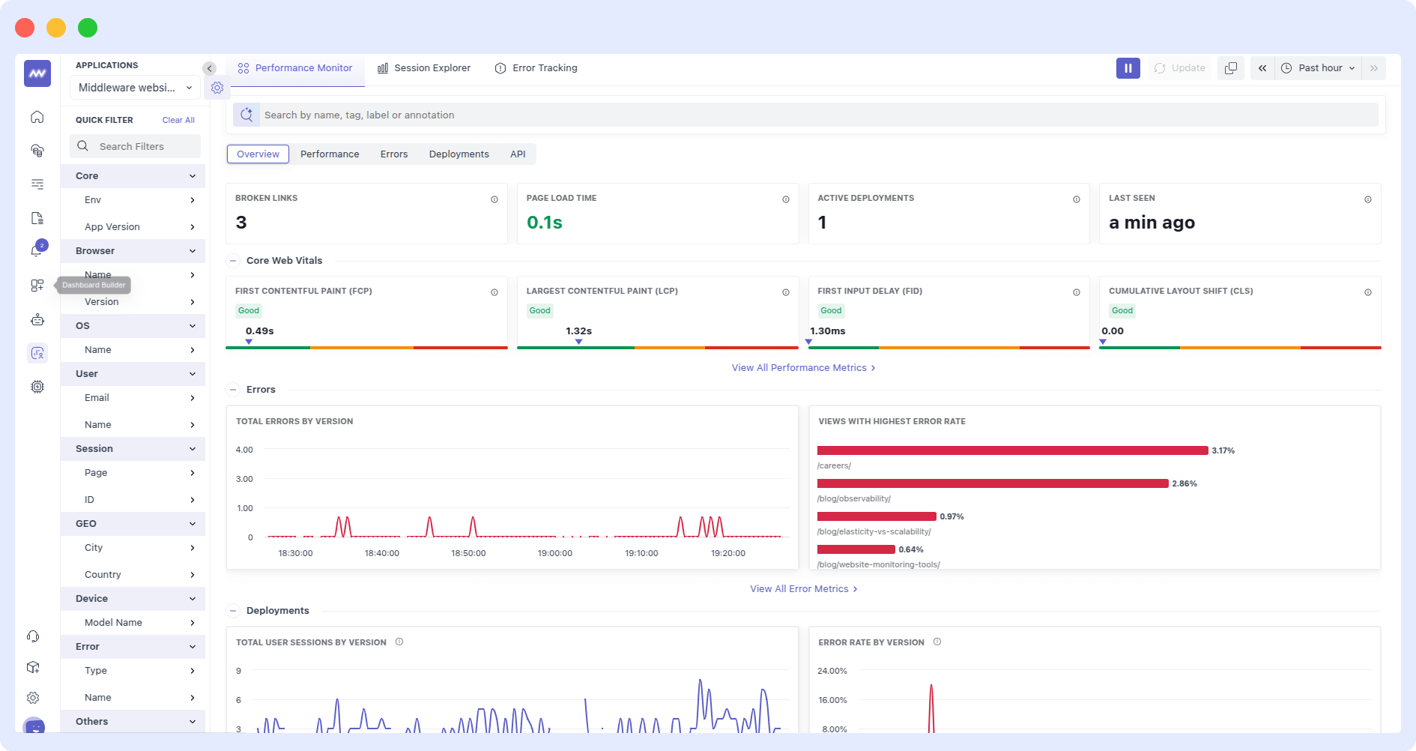The height and width of the screenshot is (751, 1416).
Task: Open the Middleware website application dropdown
Action: coord(134,88)
